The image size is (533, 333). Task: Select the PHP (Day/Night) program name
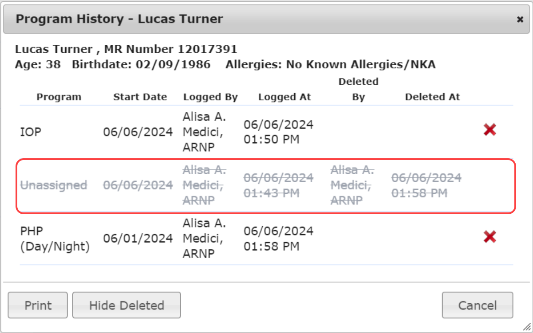tap(55, 239)
